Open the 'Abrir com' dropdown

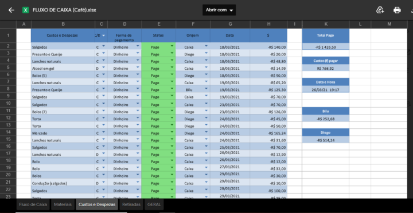point(219,10)
